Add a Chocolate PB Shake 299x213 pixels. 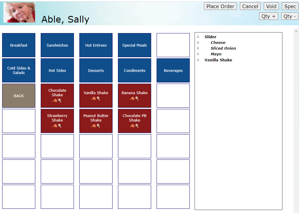tap(135, 121)
